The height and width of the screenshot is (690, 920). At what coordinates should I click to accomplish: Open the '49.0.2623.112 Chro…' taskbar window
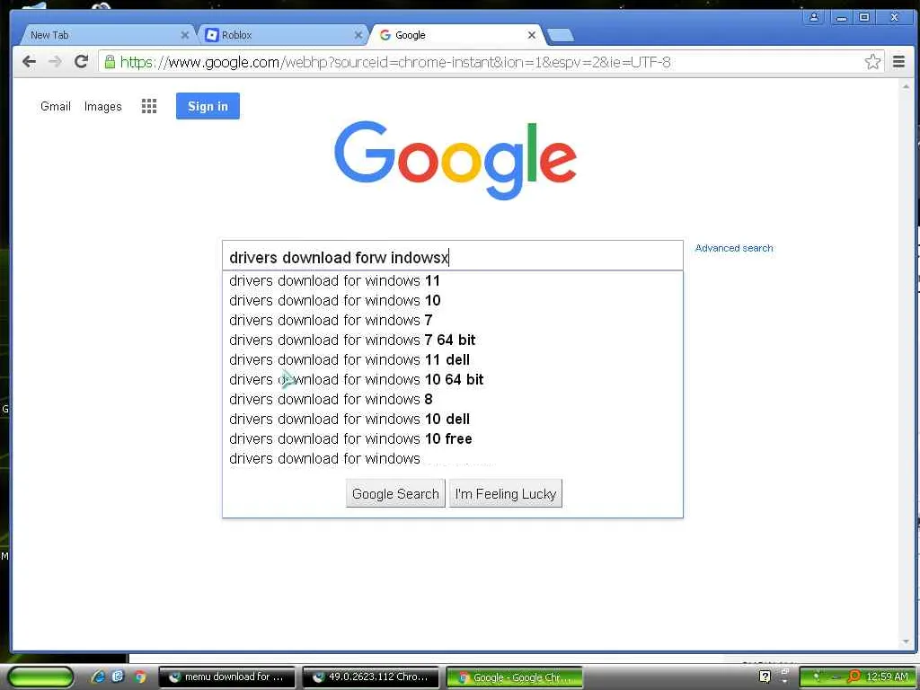pyautogui.click(x=371, y=677)
